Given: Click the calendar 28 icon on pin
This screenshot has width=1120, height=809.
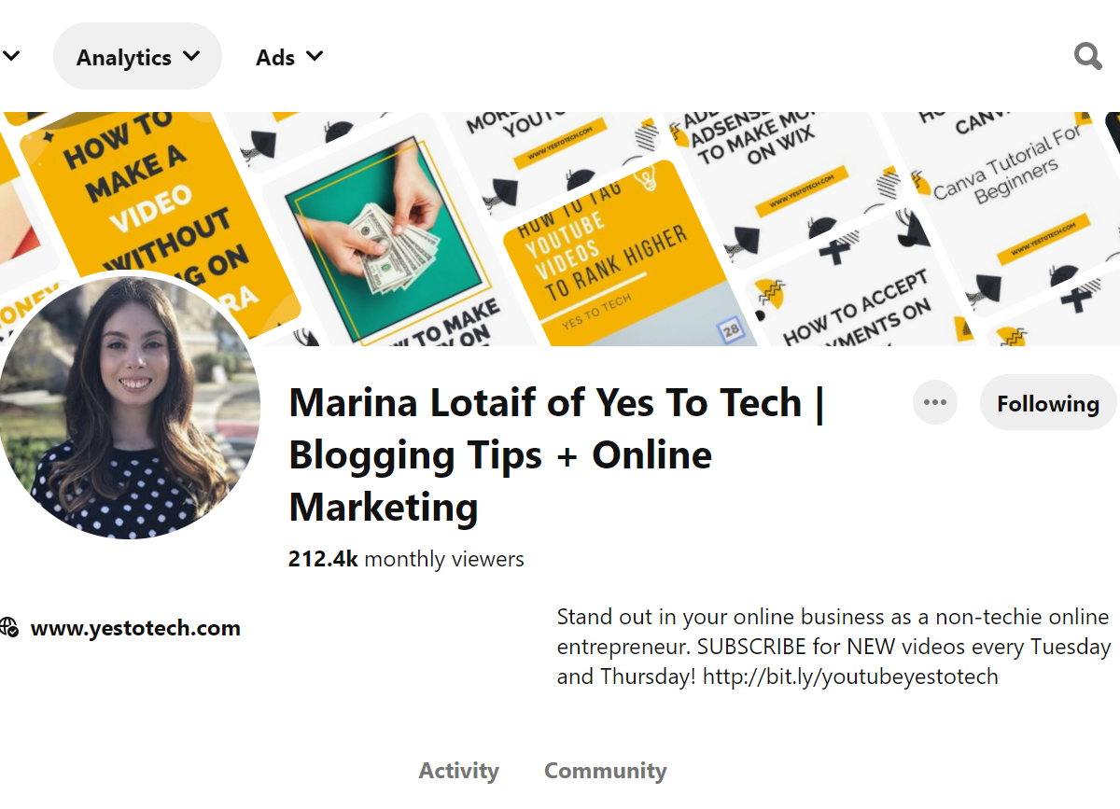Looking at the screenshot, I should (x=730, y=329).
